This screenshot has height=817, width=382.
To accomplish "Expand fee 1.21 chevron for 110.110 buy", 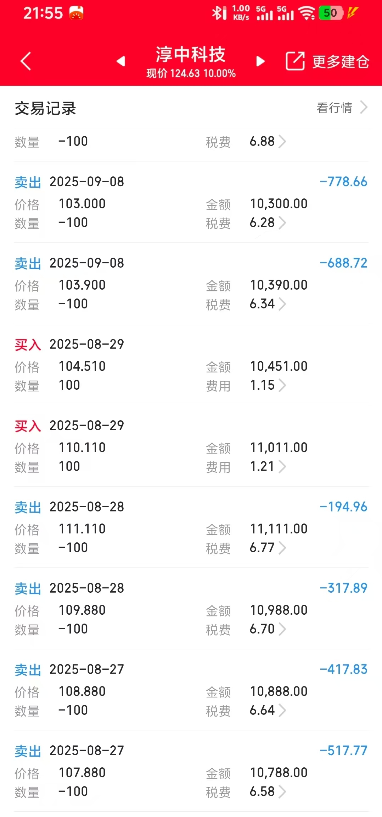I will [x=282, y=467].
